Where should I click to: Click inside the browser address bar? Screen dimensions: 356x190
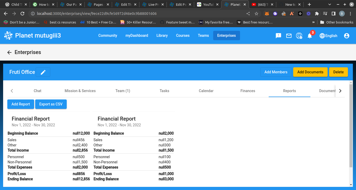pyautogui.click(x=104, y=13)
